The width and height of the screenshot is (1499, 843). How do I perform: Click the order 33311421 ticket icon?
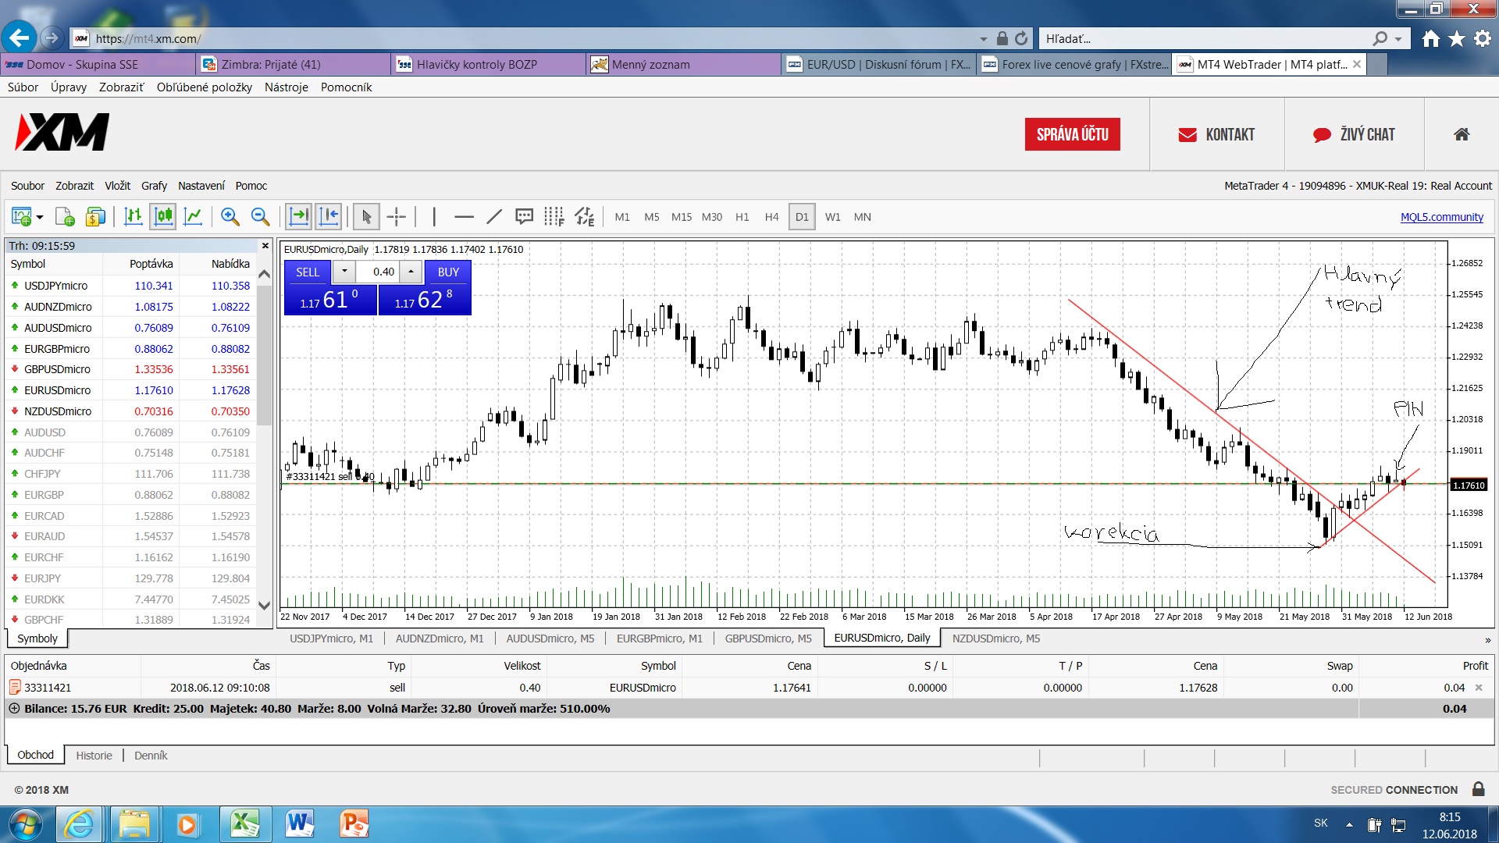pos(15,688)
